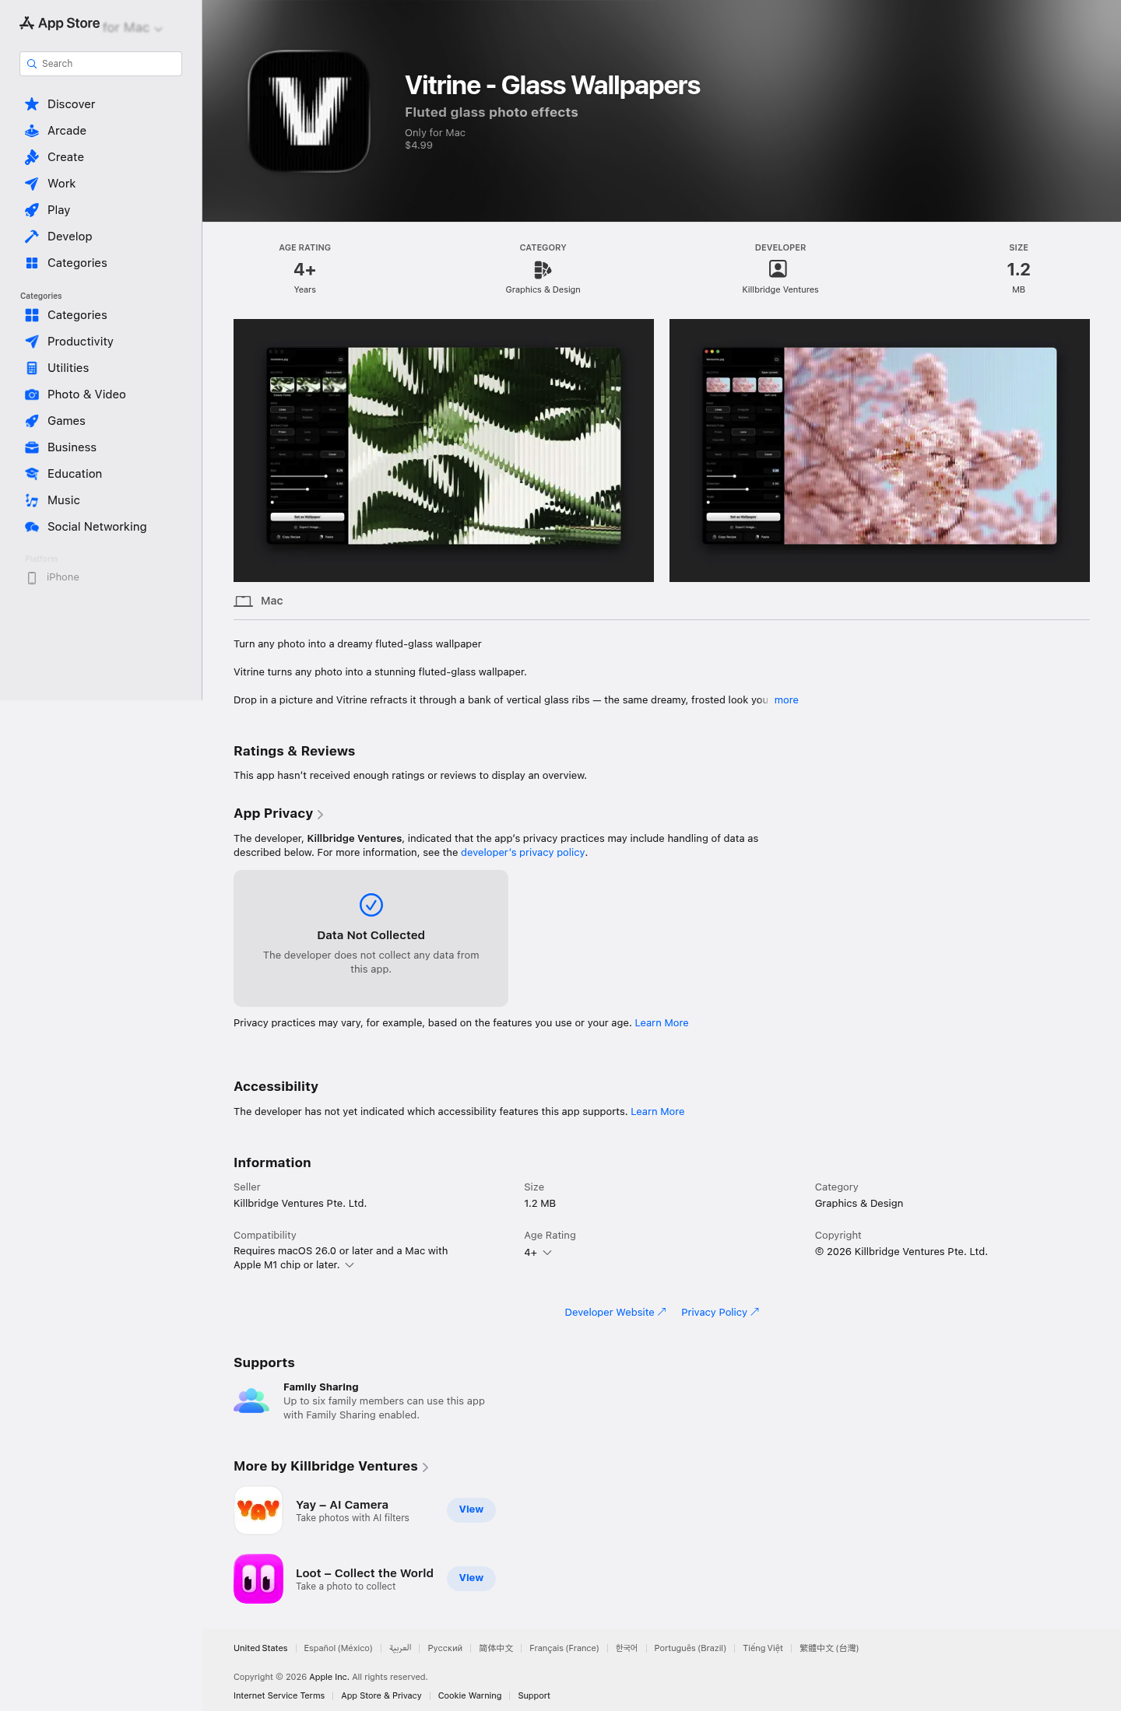The height and width of the screenshot is (1711, 1121).
Task: Select the Education graduation cap icon
Action: (x=32, y=474)
